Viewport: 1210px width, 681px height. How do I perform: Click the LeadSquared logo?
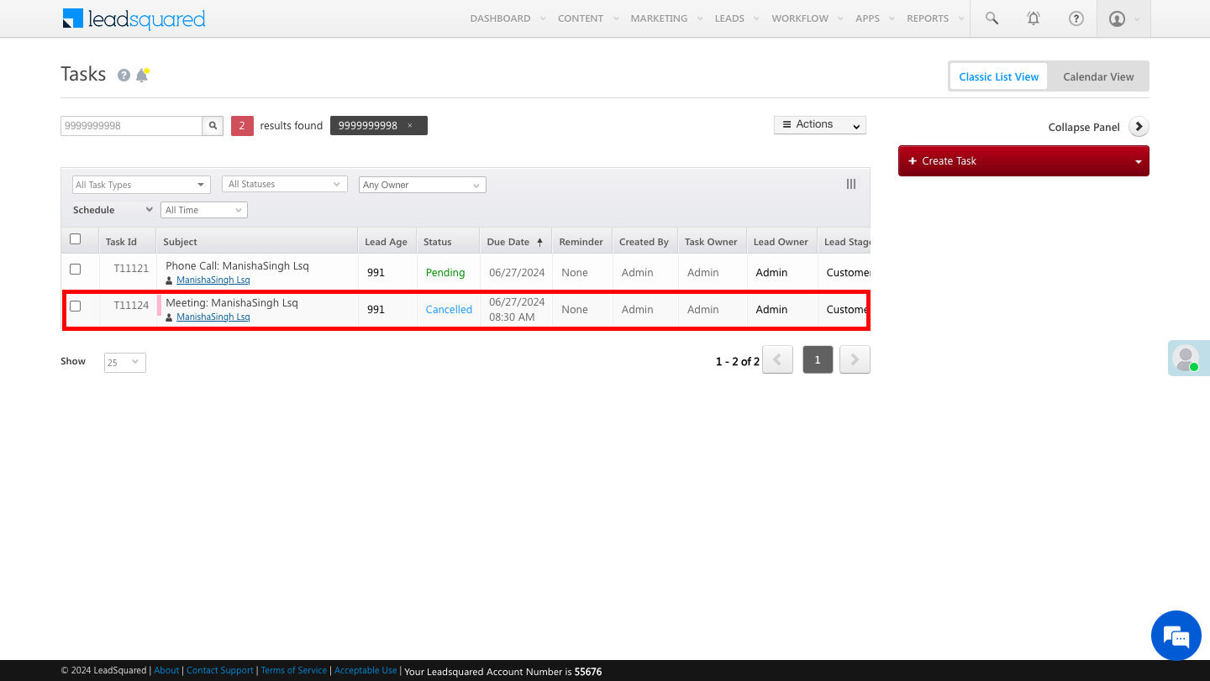(x=134, y=18)
